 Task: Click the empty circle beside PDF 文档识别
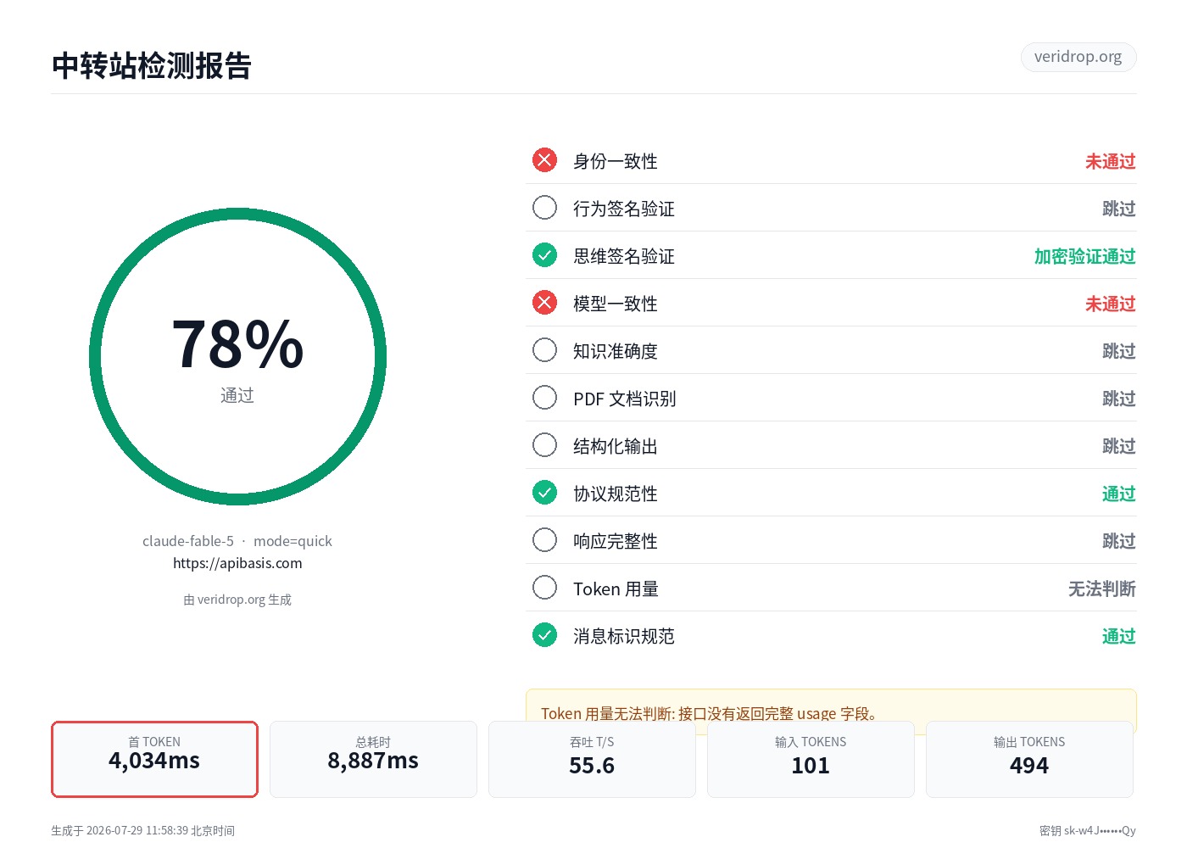[x=544, y=398]
